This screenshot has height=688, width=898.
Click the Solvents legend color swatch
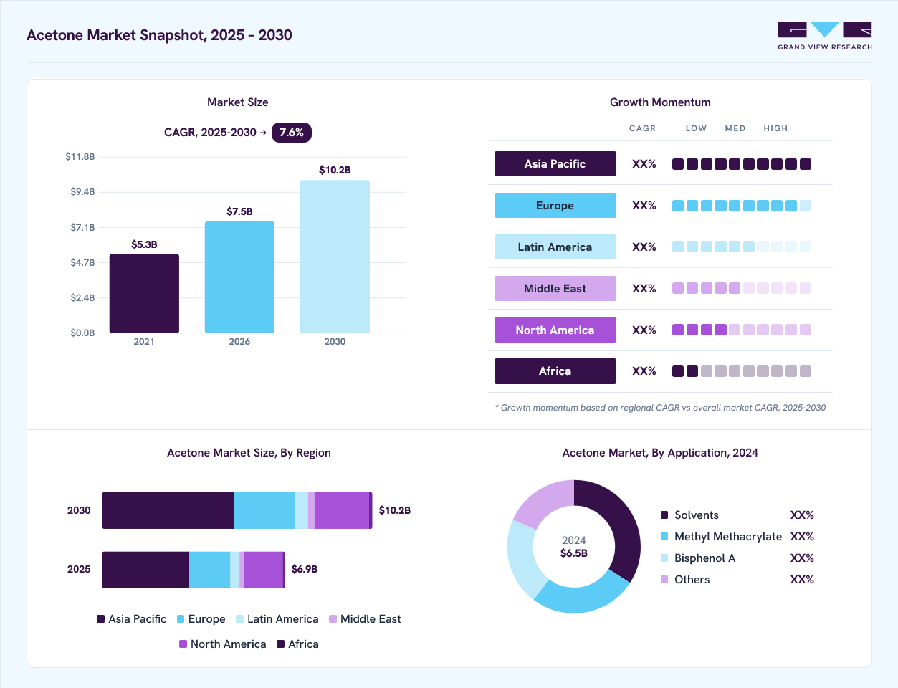[664, 515]
